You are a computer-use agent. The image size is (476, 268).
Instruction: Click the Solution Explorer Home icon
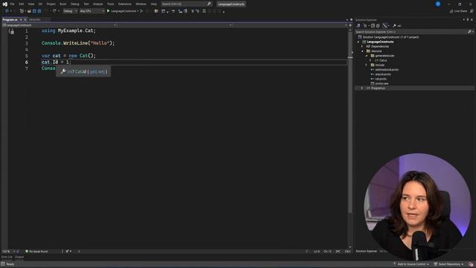point(358,25)
